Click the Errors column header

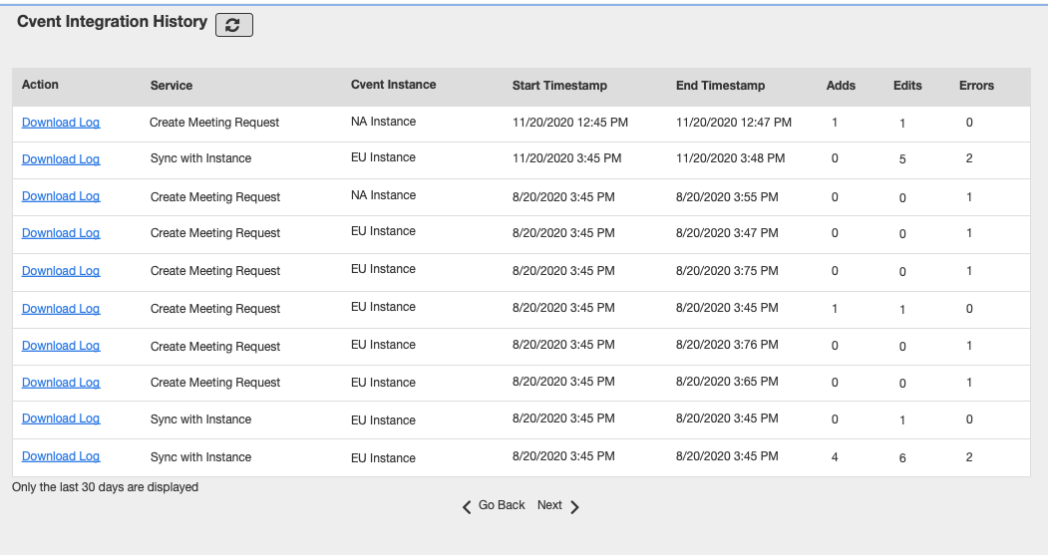976,86
